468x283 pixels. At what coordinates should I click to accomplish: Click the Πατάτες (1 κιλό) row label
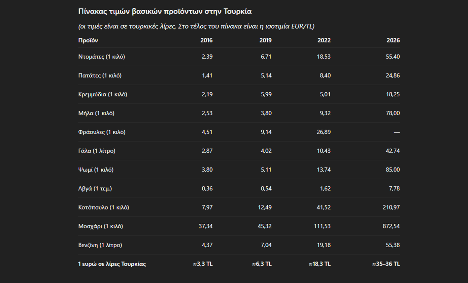point(100,75)
